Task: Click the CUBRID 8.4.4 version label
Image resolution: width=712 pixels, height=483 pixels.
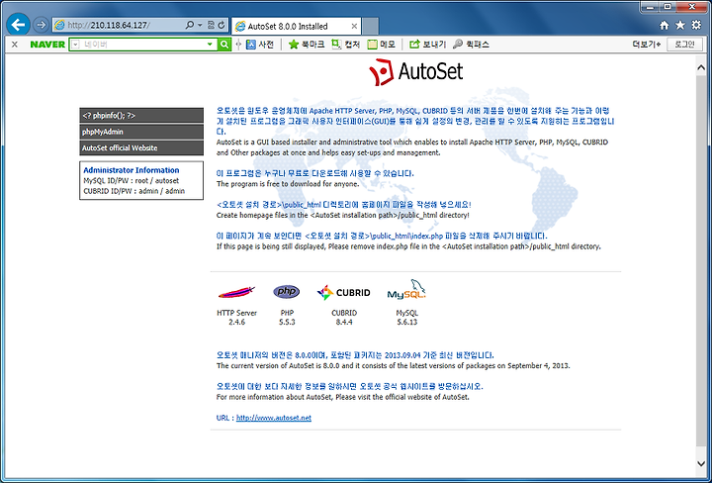Action: coord(344,317)
